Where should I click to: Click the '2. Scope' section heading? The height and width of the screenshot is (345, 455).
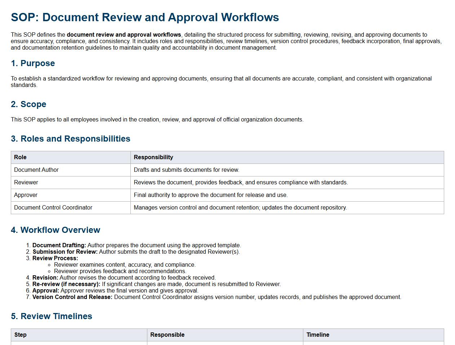tap(28, 104)
